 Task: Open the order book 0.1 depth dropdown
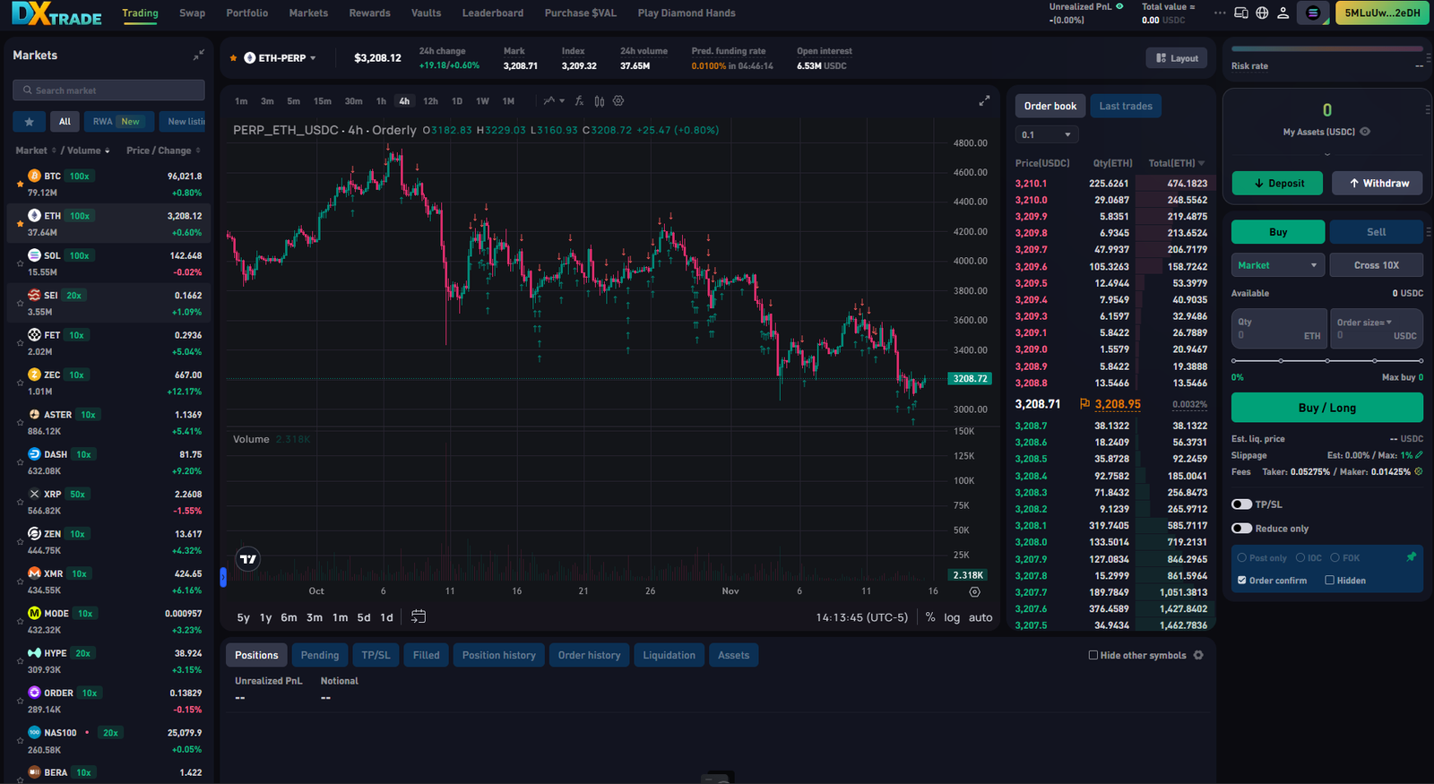[x=1046, y=134]
